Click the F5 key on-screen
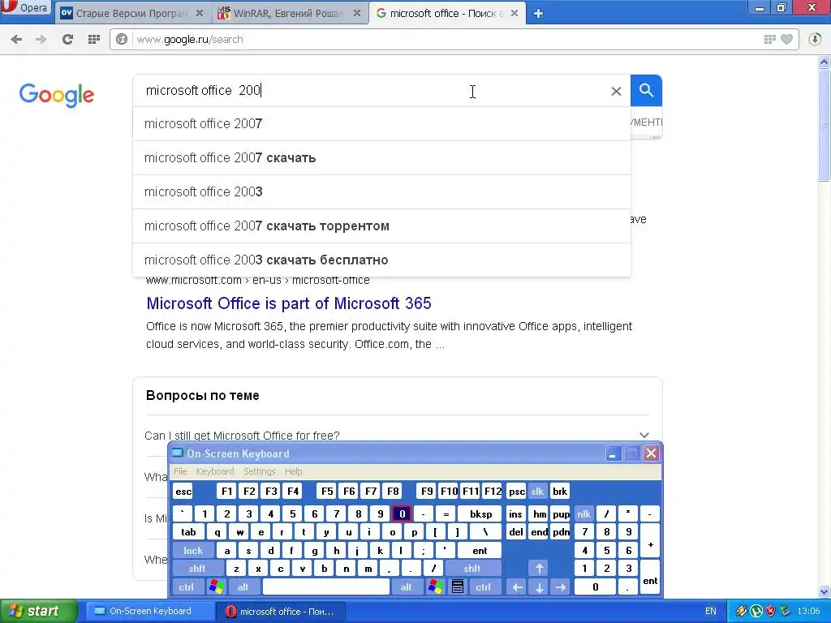This screenshot has width=831, height=623. click(x=327, y=492)
